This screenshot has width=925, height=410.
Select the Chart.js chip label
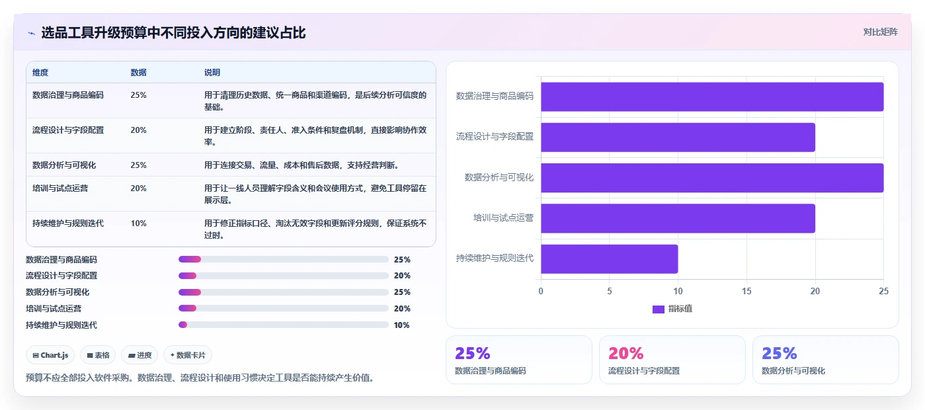(54, 355)
